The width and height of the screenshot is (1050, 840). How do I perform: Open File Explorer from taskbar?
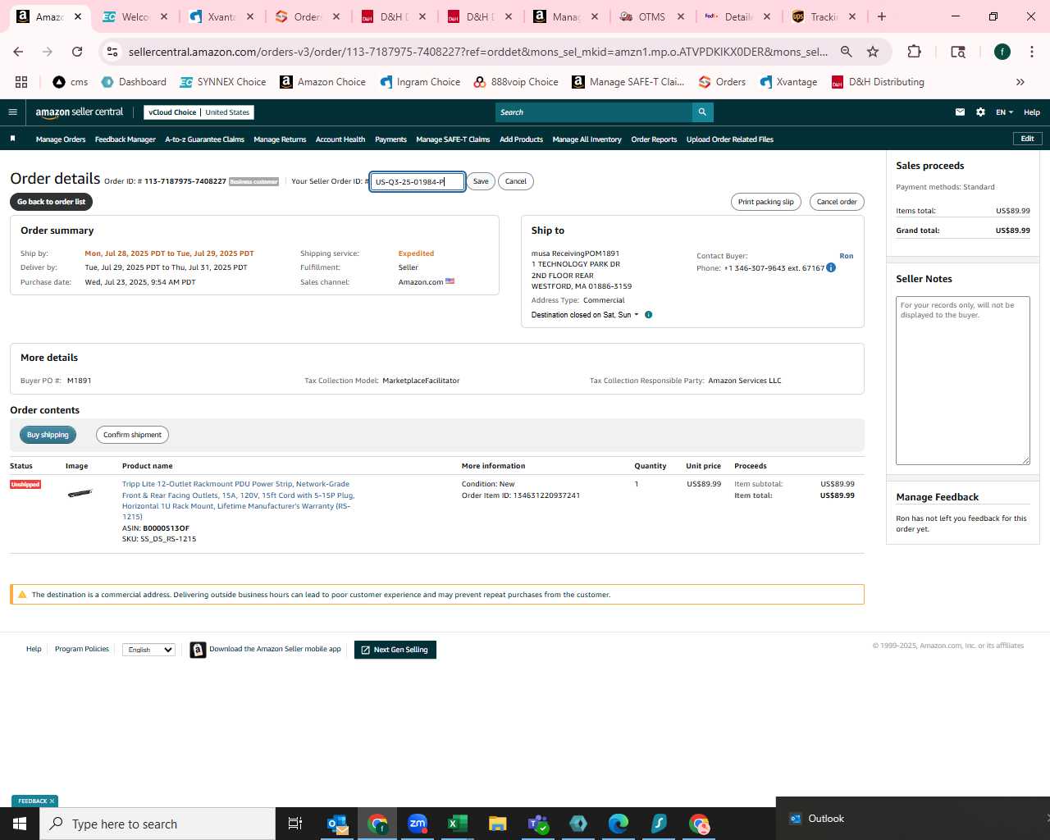tap(498, 824)
